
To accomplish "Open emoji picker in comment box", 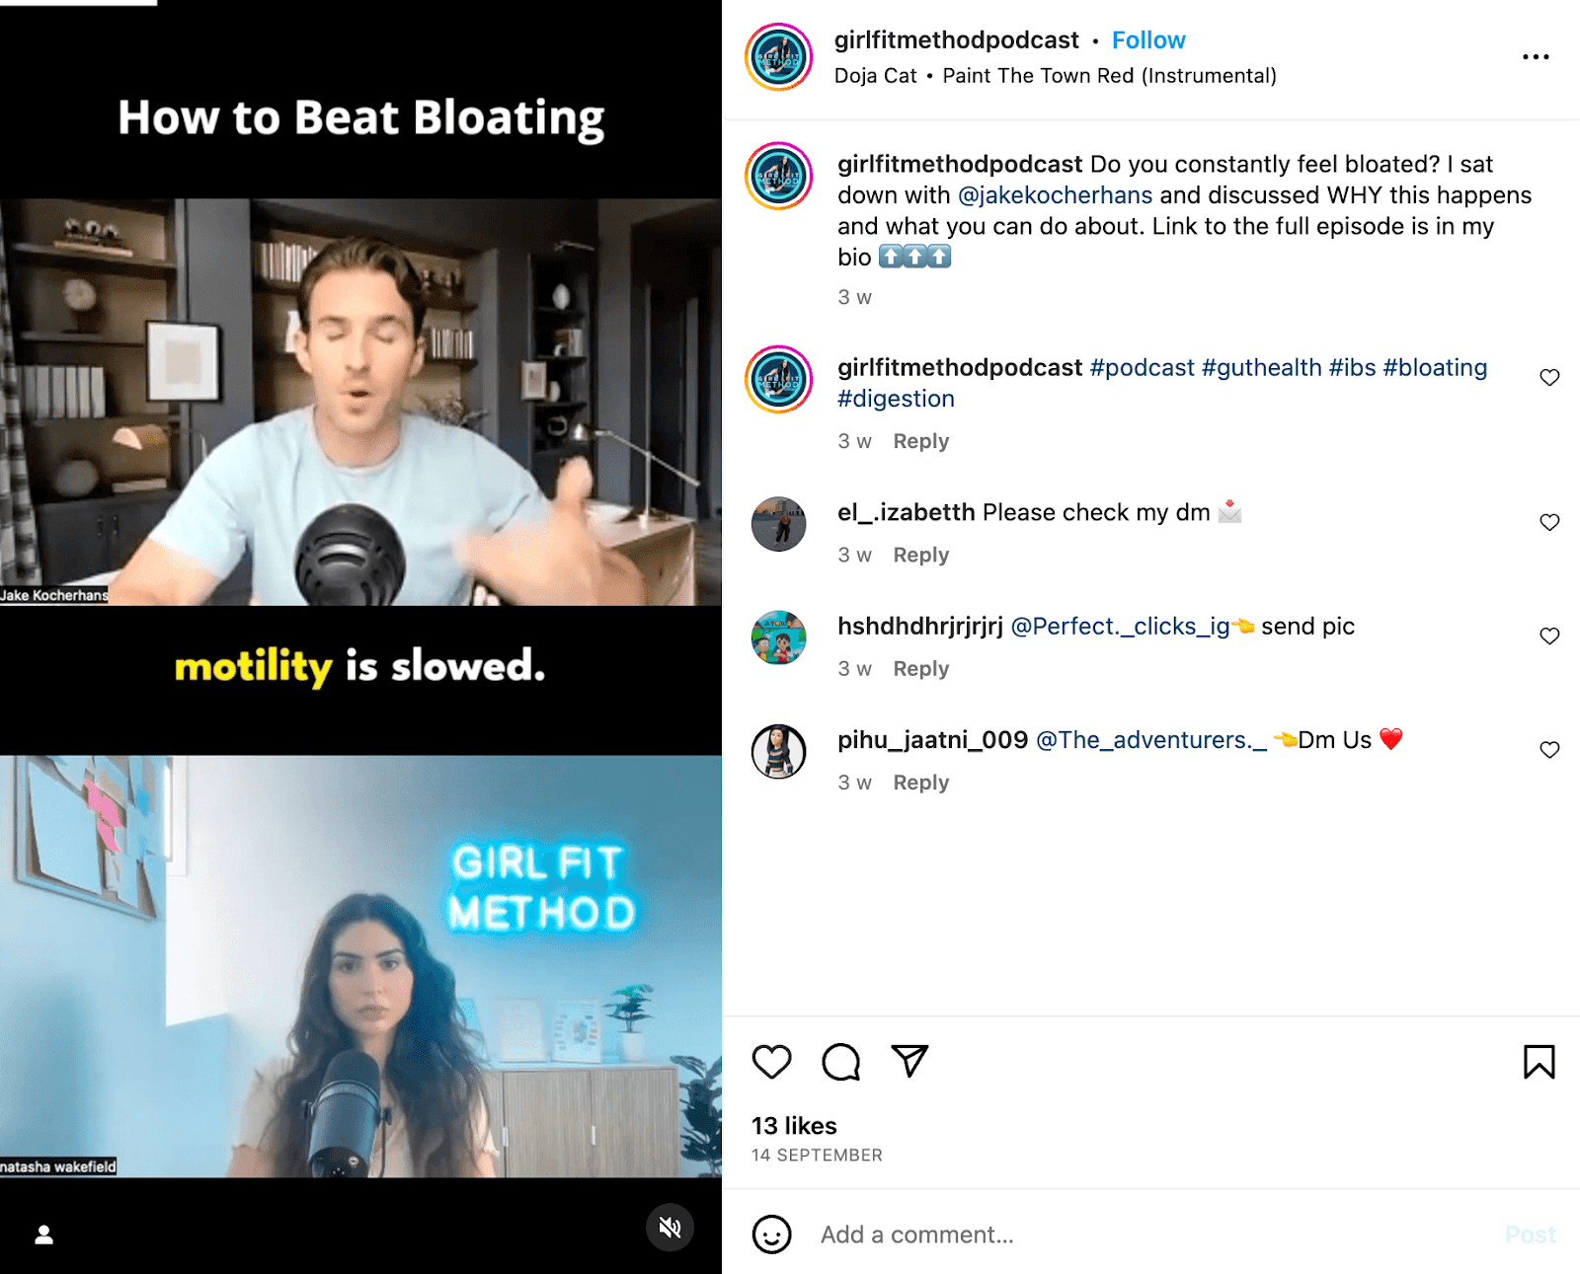I will click(x=771, y=1235).
